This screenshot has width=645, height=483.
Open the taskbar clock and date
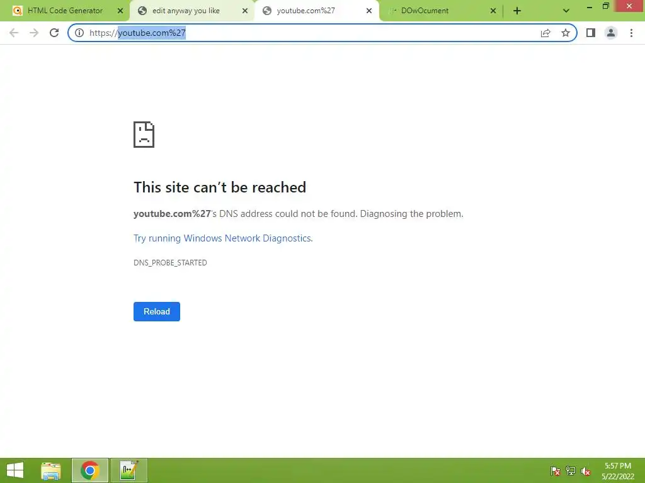point(618,471)
